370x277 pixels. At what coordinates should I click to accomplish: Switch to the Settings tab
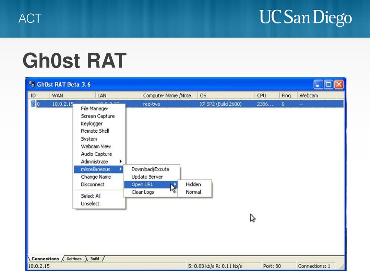click(x=74, y=259)
